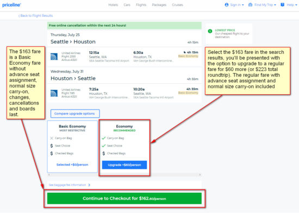Click Economy Seat Choice checkmark icon
The height and width of the screenshot is (213, 299).
104,146
